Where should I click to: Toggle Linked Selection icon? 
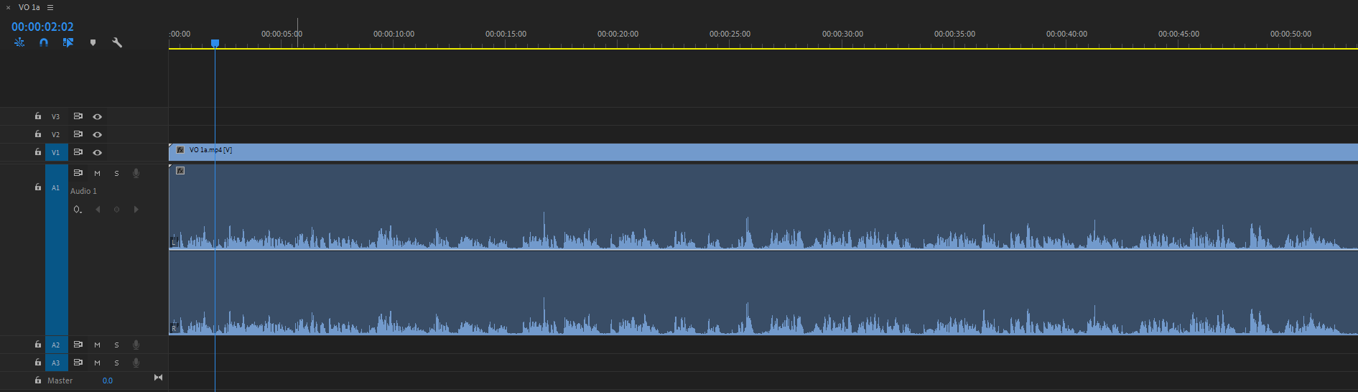[x=68, y=43]
